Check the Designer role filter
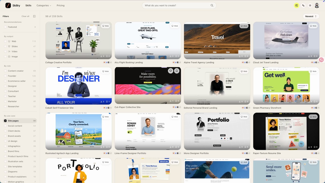 pos(5,86)
